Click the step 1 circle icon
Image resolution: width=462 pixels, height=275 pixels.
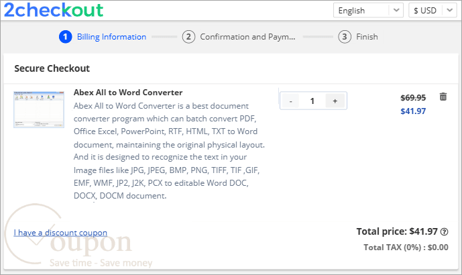click(66, 37)
